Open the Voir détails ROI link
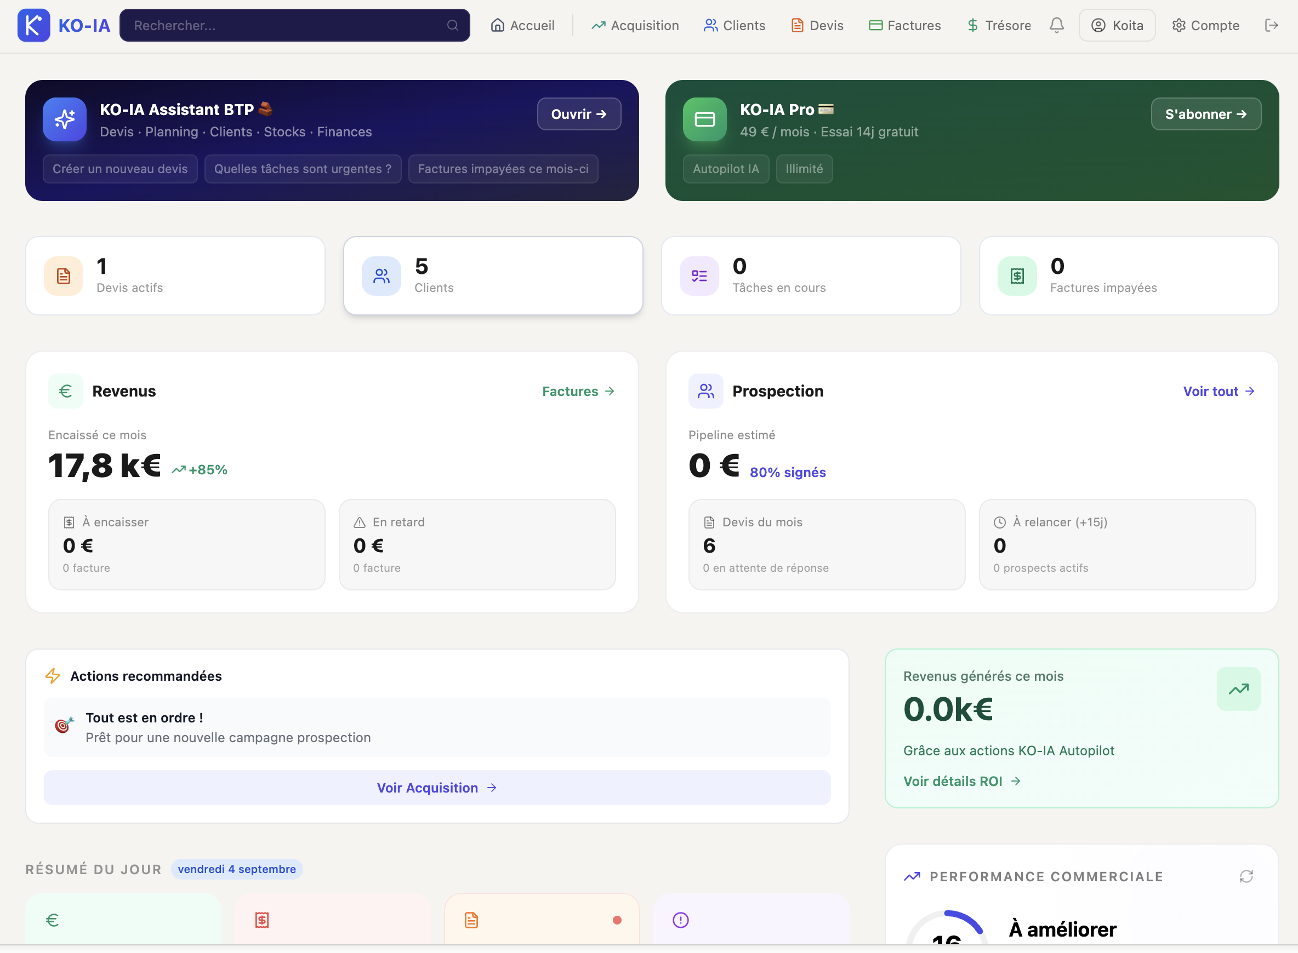Image resolution: width=1298 pixels, height=953 pixels. point(962,781)
